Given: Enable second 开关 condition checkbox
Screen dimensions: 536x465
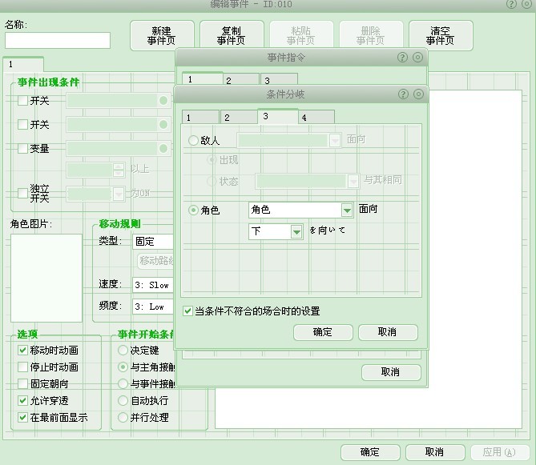Looking at the screenshot, I should [x=22, y=124].
